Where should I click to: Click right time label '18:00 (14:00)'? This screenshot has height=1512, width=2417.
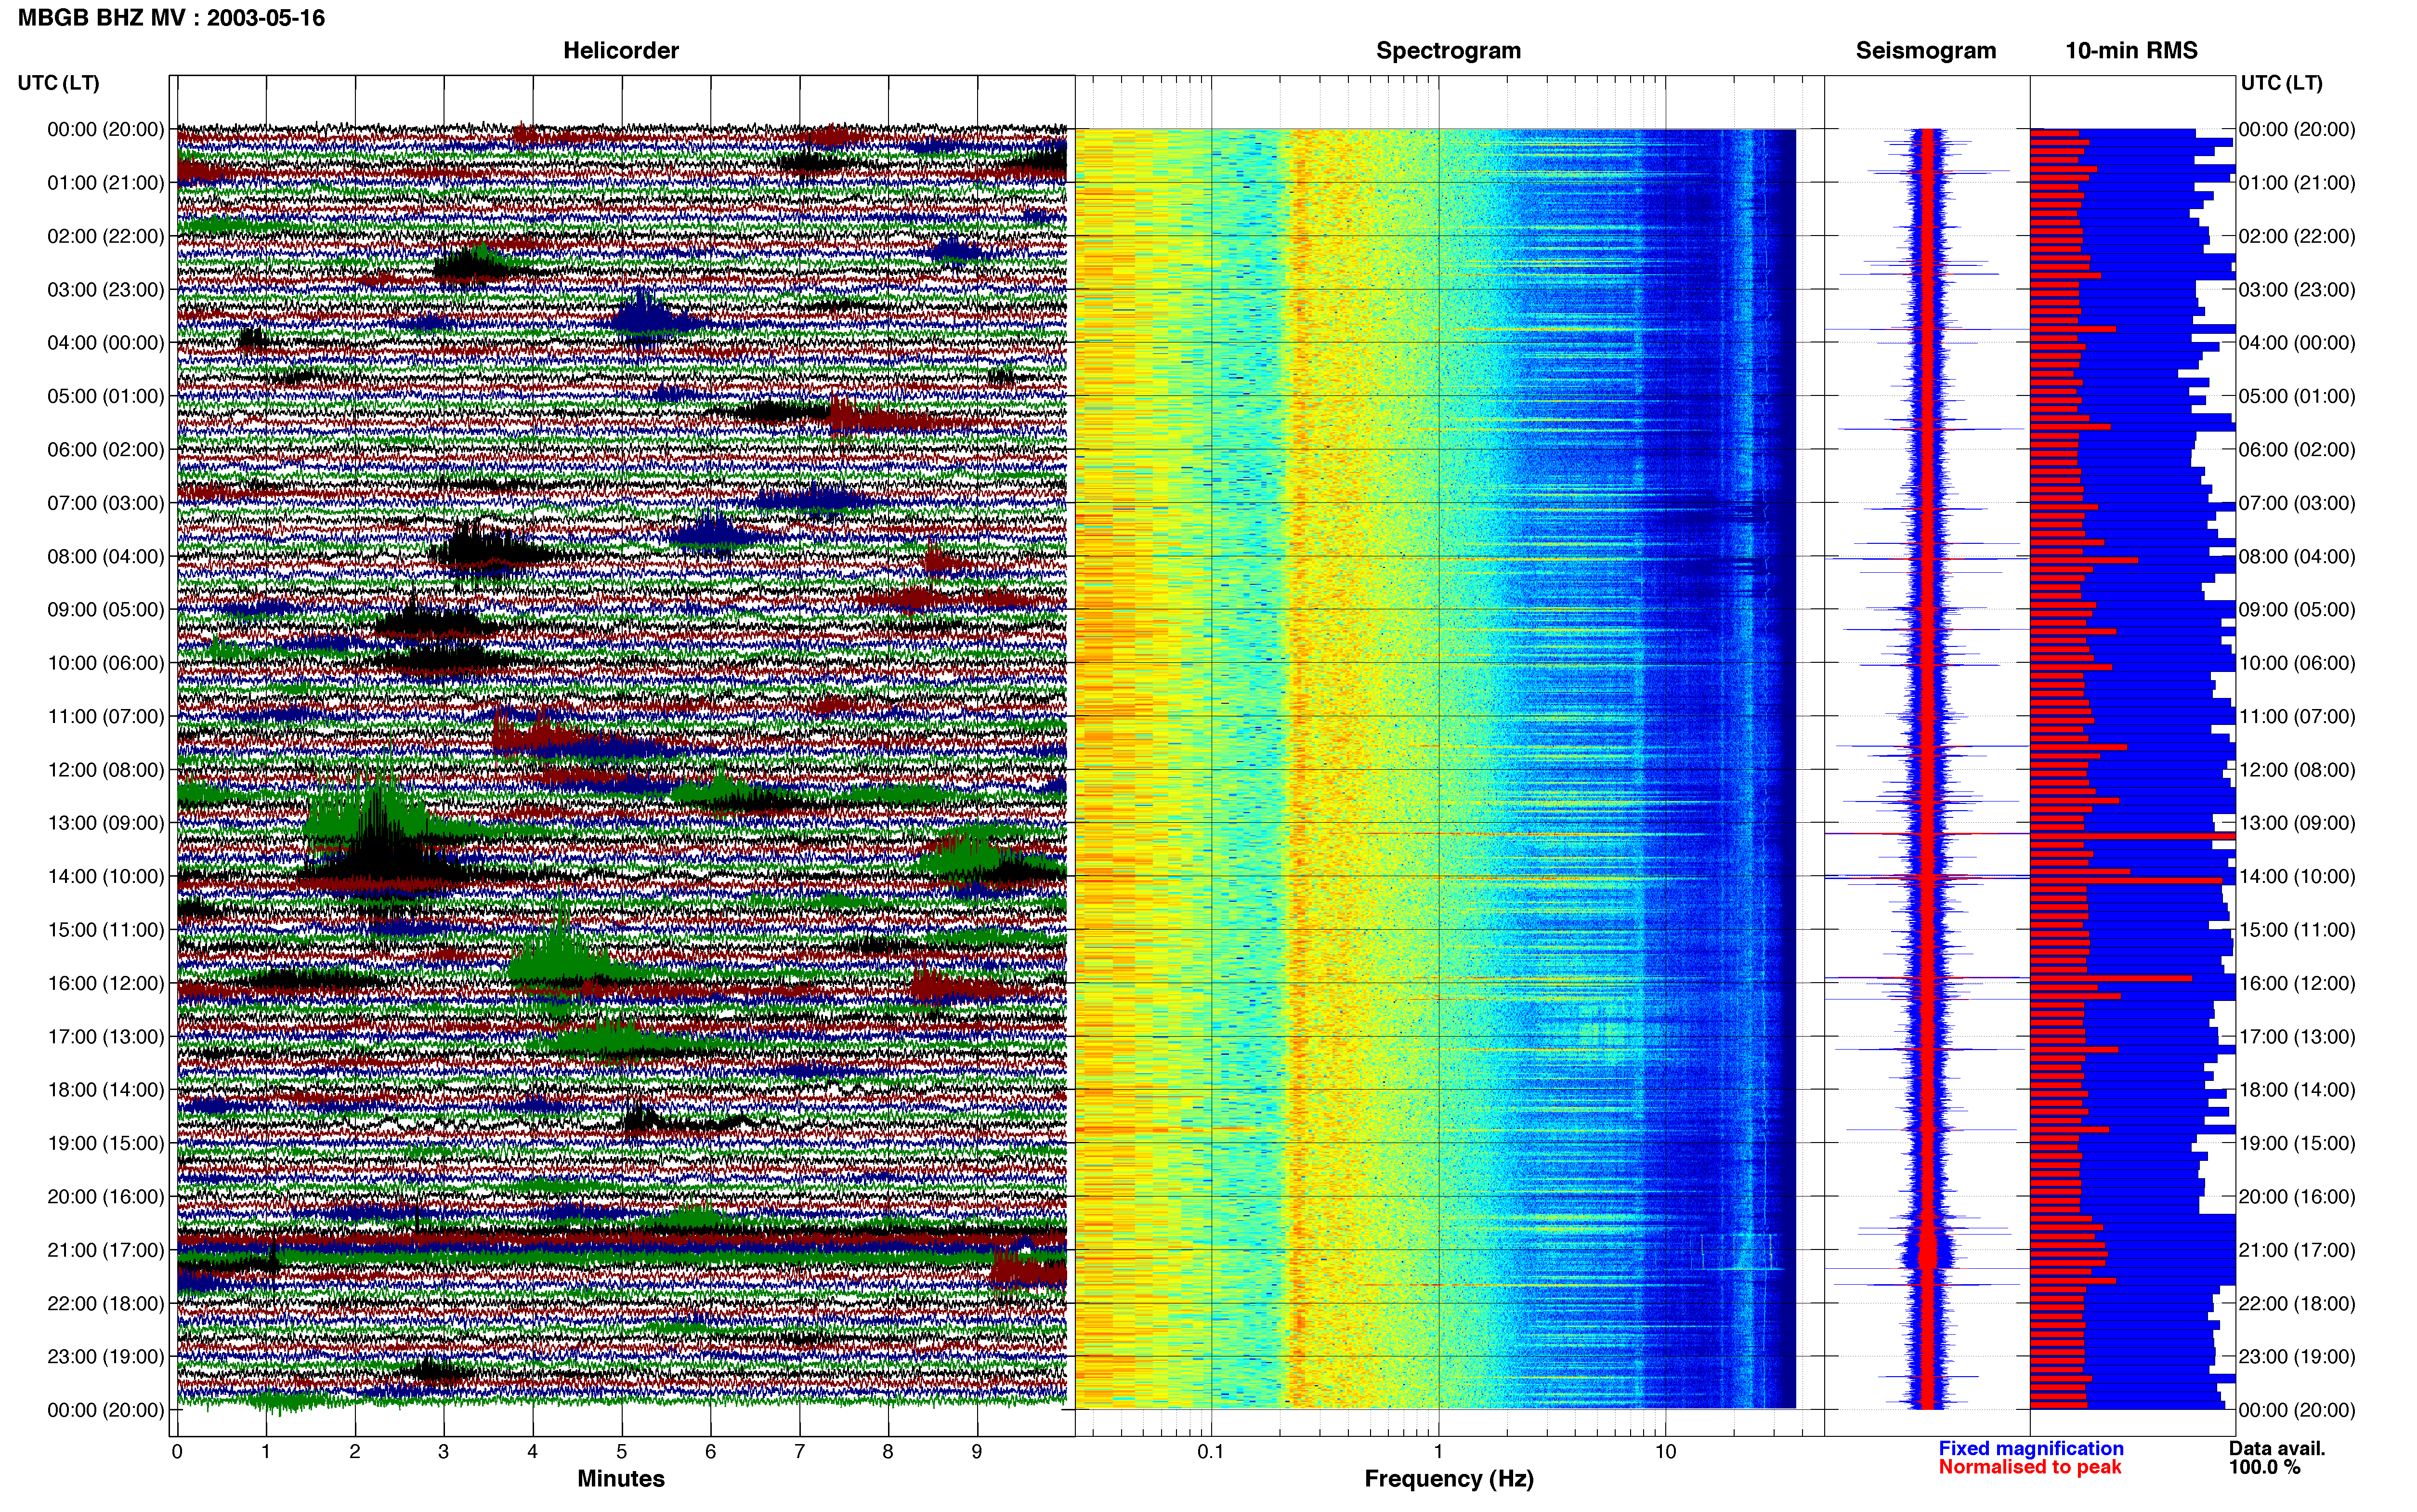pyautogui.click(x=2297, y=1089)
